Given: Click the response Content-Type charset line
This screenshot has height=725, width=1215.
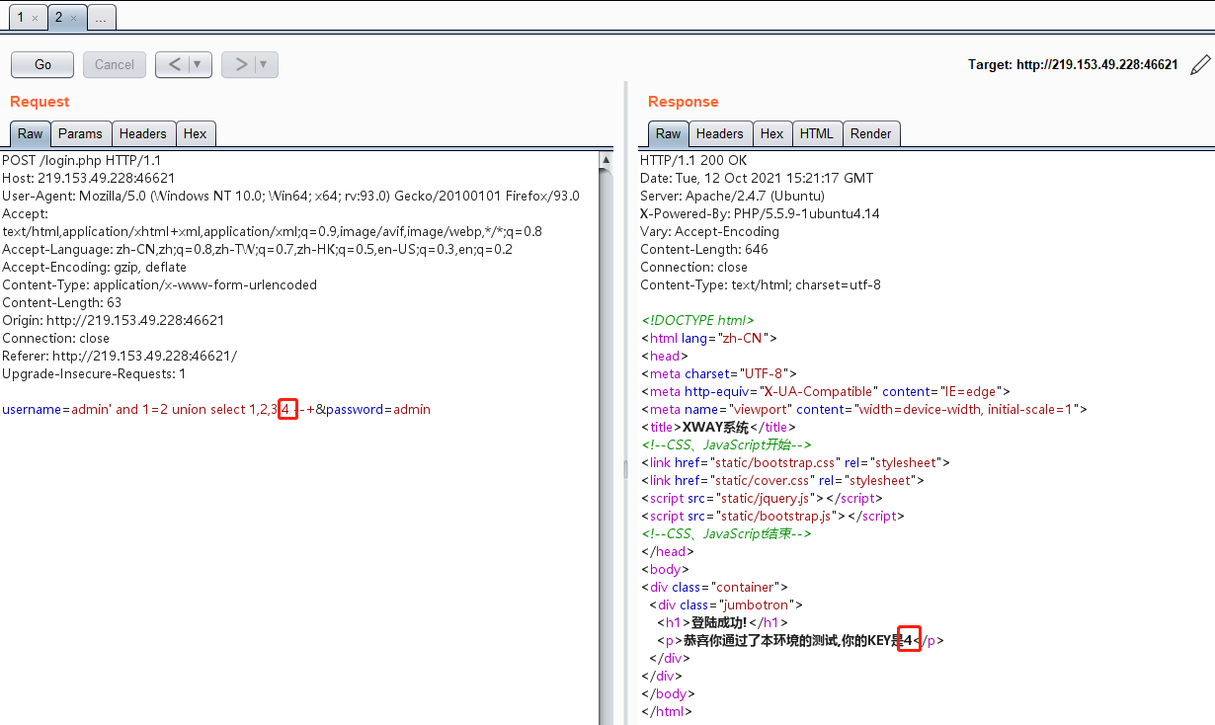Looking at the screenshot, I should [761, 284].
